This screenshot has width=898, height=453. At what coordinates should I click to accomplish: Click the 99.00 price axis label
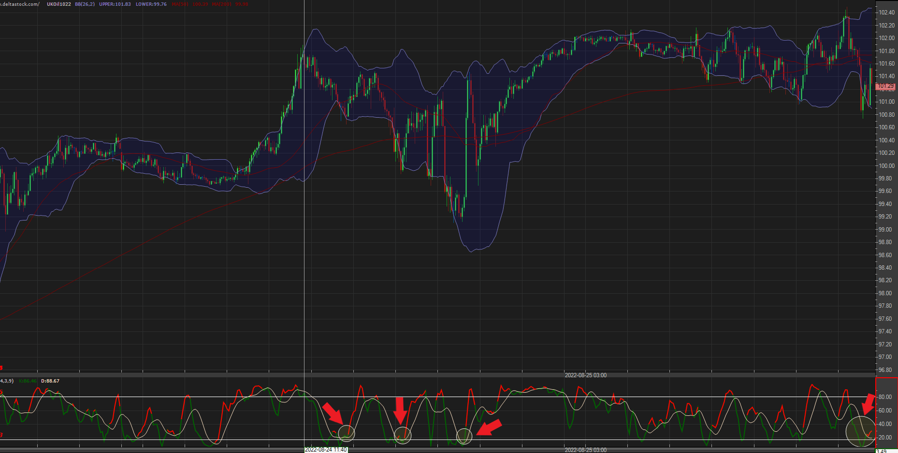[x=885, y=230]
